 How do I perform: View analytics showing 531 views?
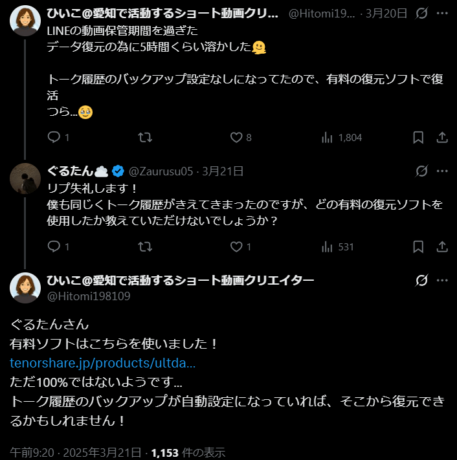click(x=327, y=246)
